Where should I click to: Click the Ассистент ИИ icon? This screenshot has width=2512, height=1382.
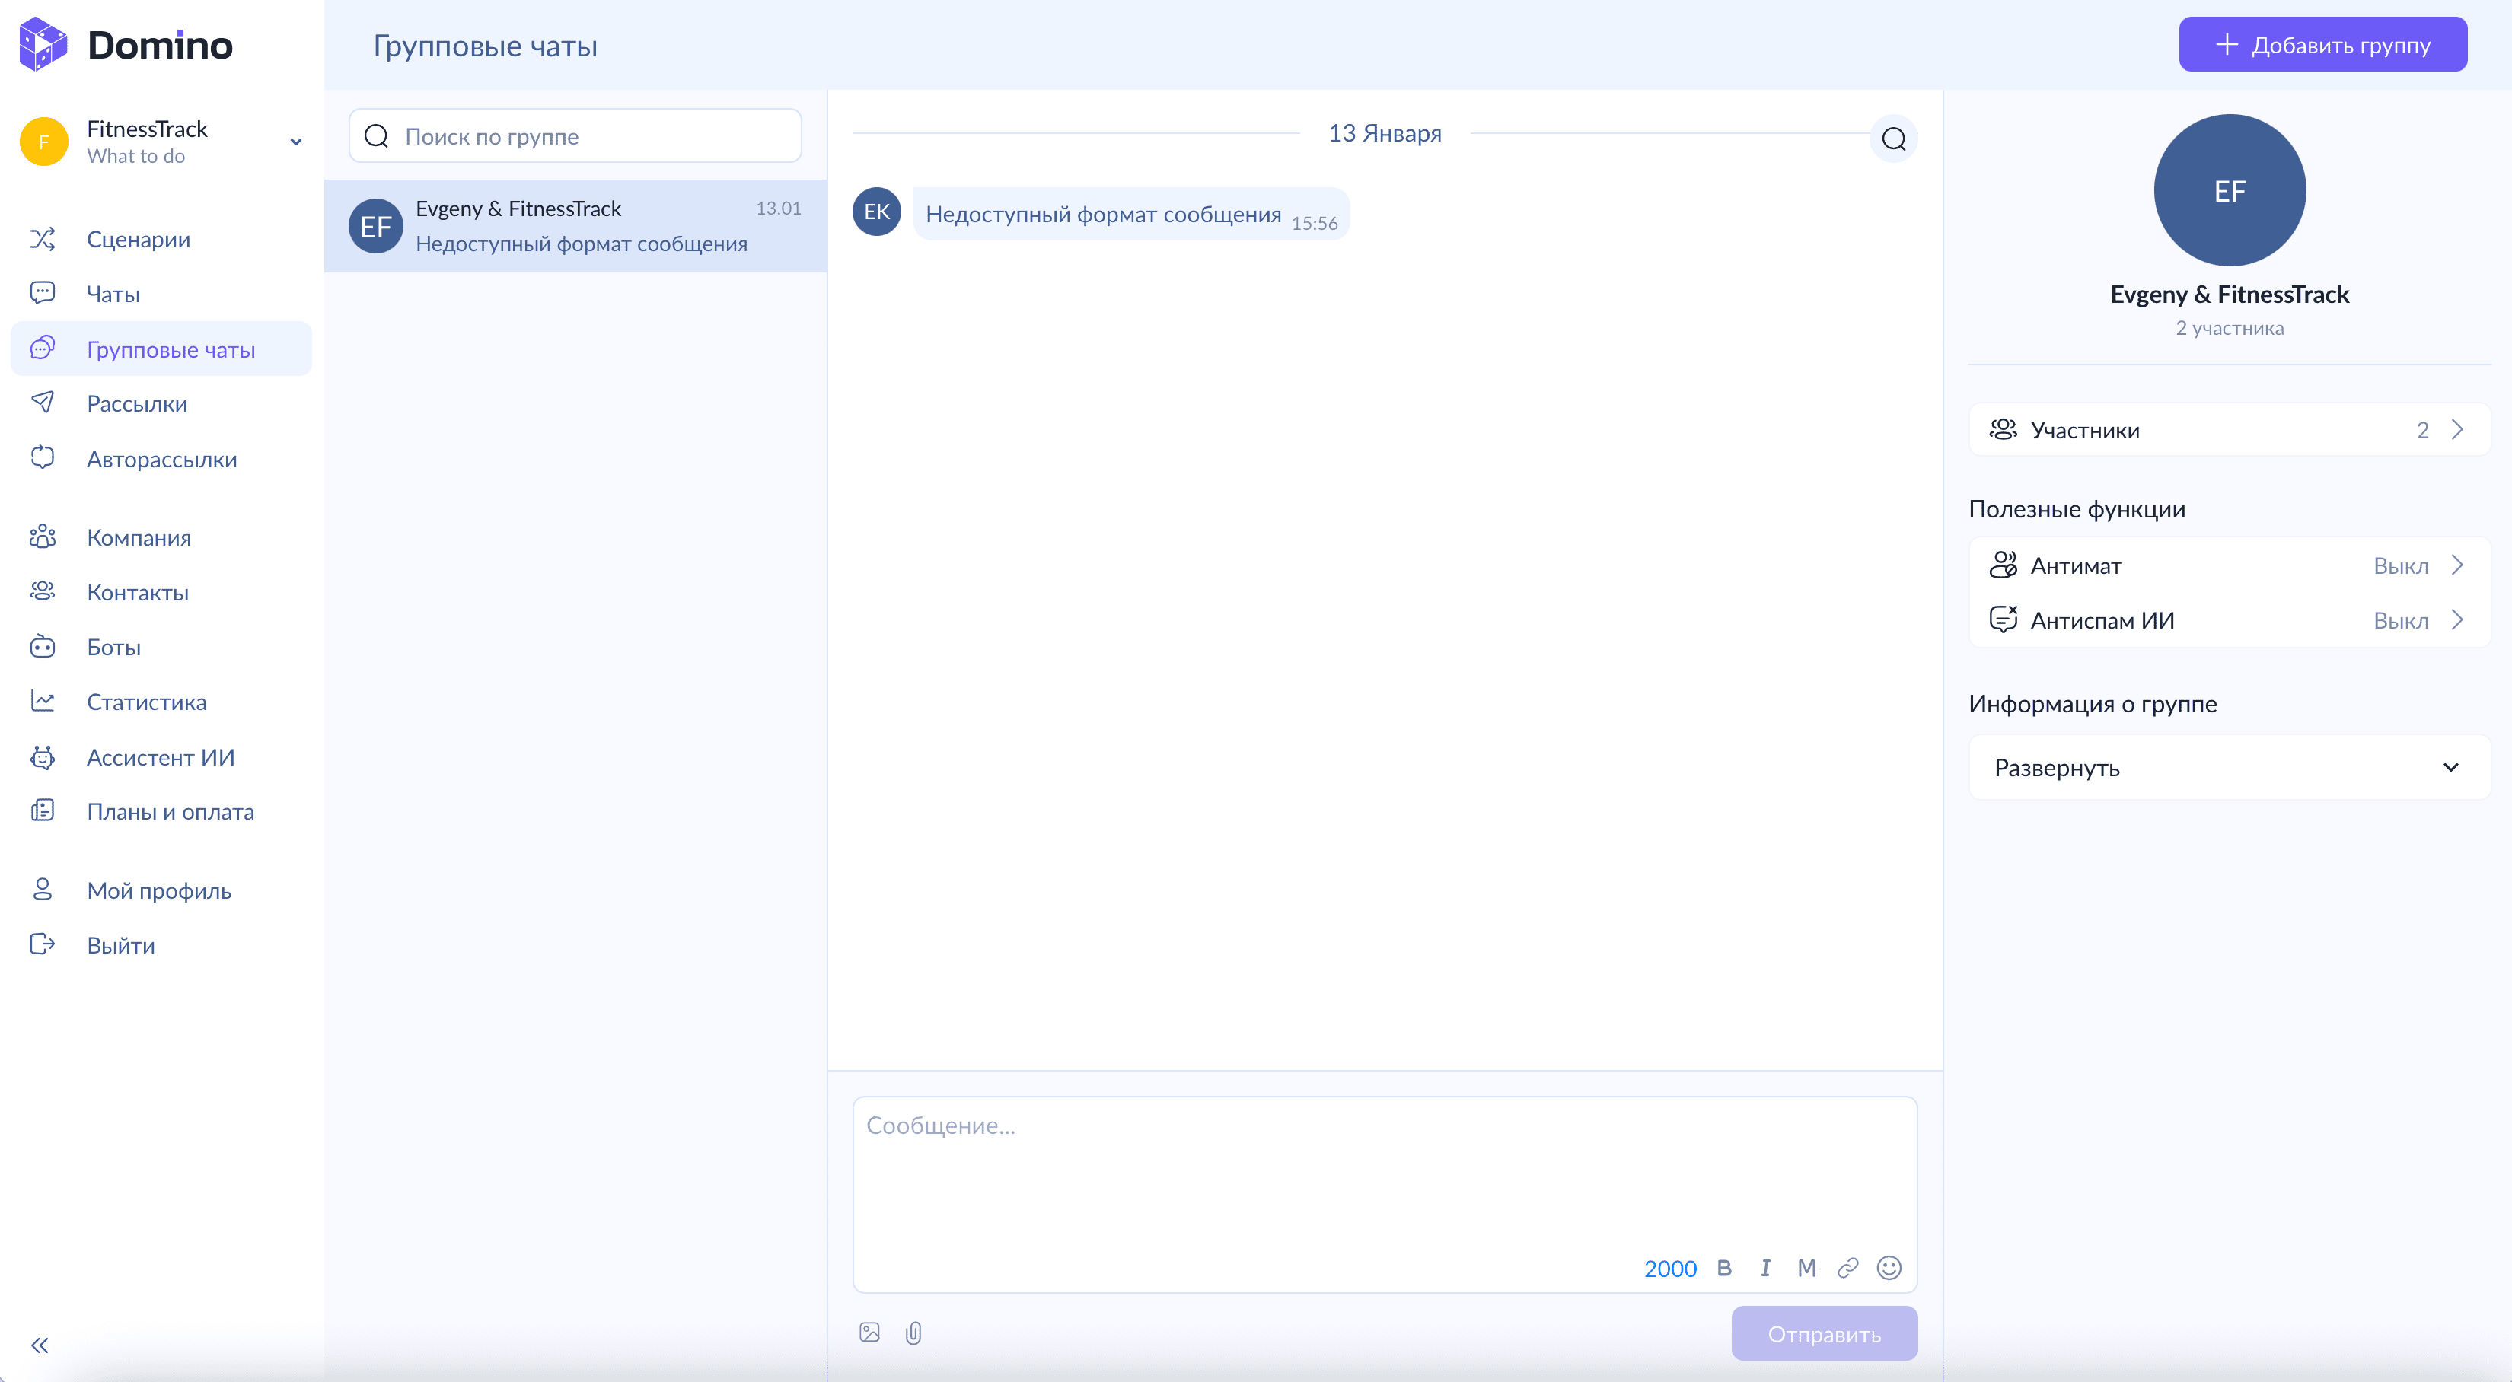[x=43, y=756]
